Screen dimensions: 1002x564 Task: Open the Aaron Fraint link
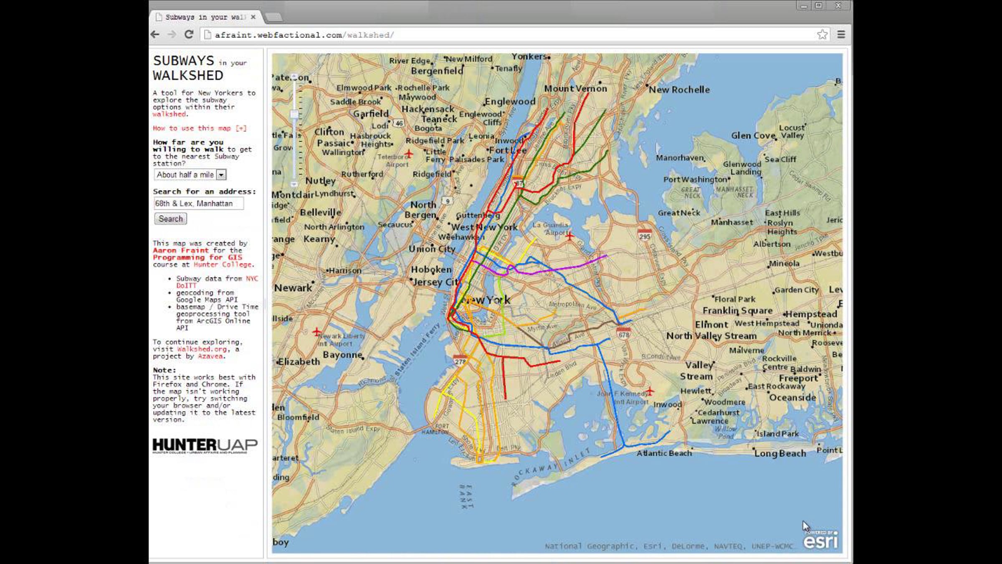[x=180, y=250]
